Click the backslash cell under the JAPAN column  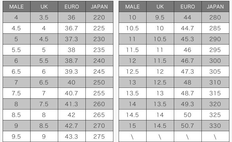tap(215, 137)
